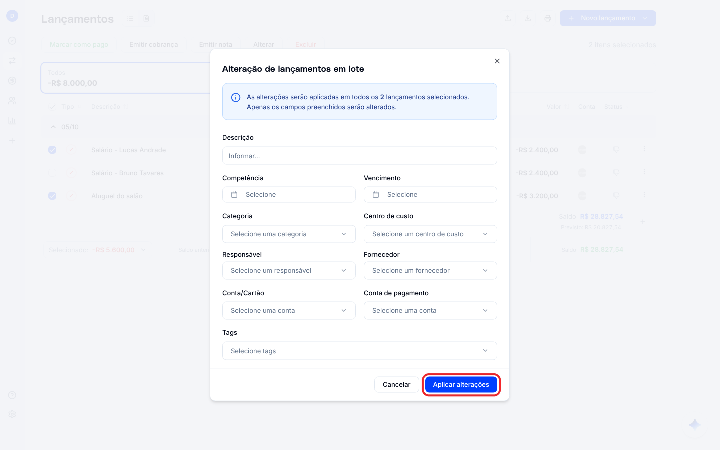Open the Competência date picker
This screenshot has height=450, width=720.
click(289, 195)
